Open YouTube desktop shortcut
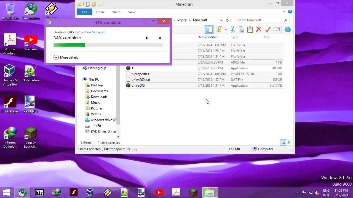Screen dimensions: 353x198 31,42
